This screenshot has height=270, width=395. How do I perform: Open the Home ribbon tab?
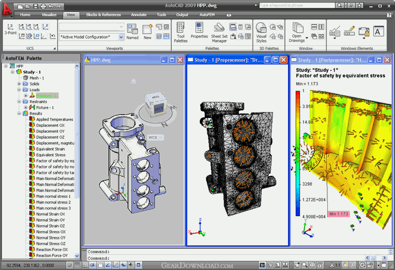(x=25, y=15)
